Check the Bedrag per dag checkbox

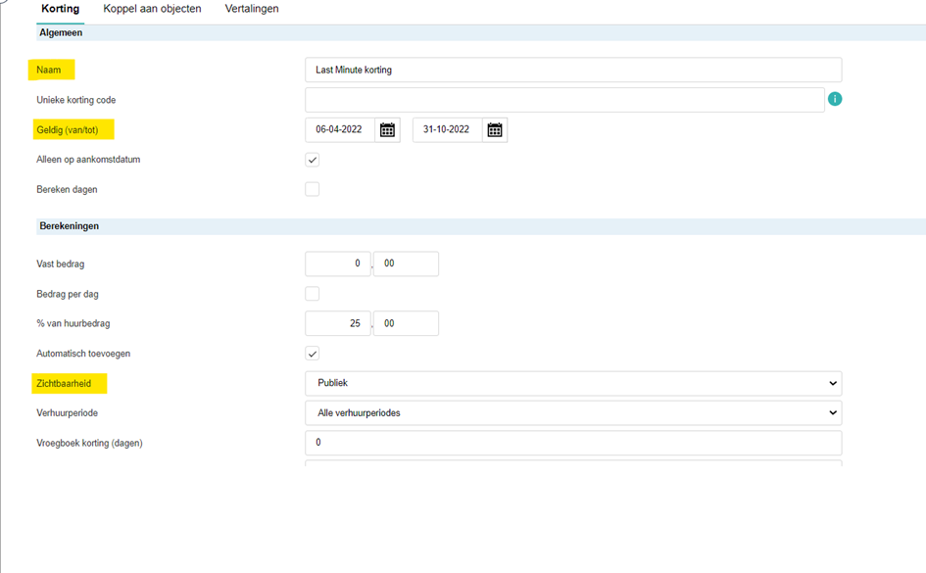[313, 293]
